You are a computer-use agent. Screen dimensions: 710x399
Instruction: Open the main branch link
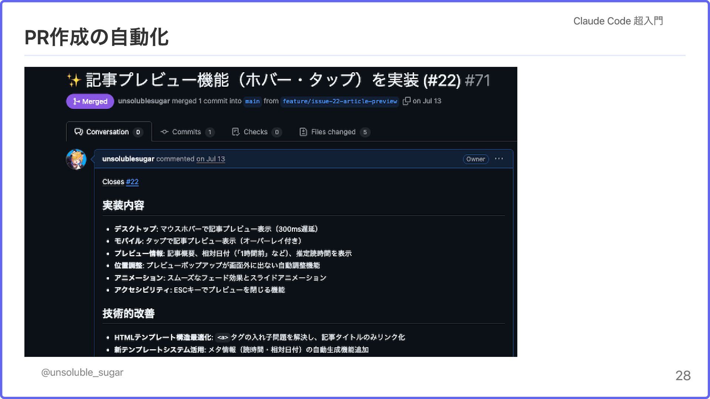252,101
